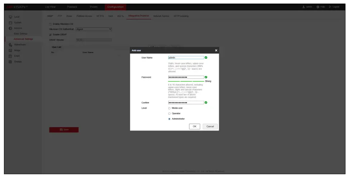348x176 pixels.
Task: Click the Storage disk icon in sidebar
Action: coord(10,62)
